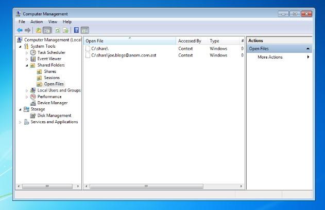Click the Event Viewer icon

click(33, 59)
